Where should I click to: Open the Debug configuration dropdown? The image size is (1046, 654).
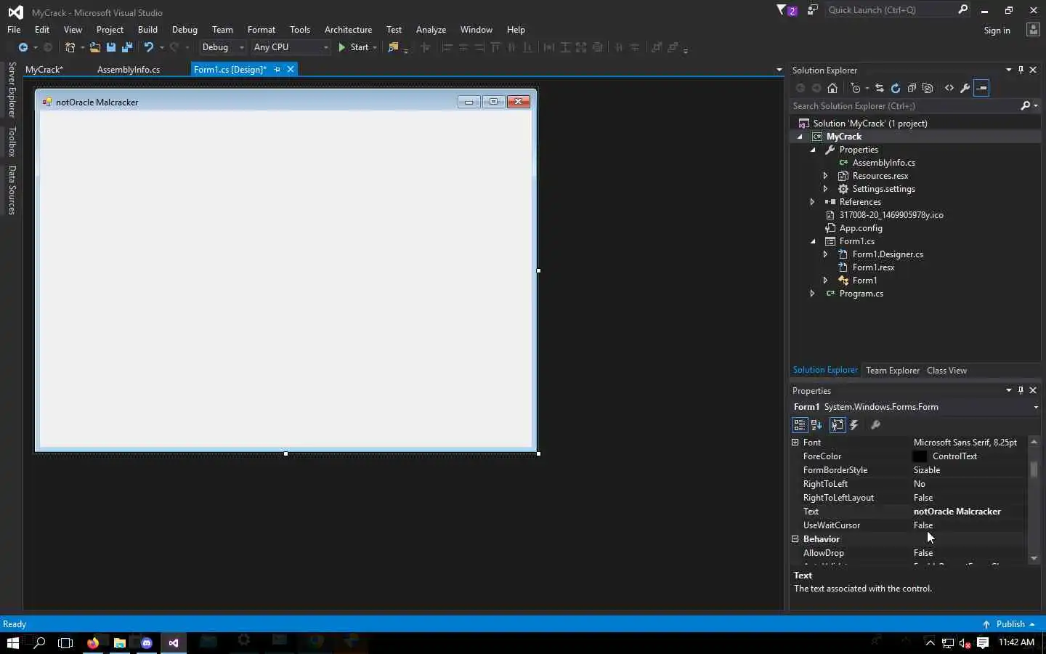click(x=242, y=47)
